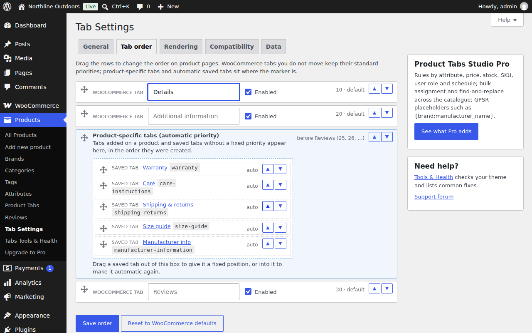Grab drag handle of Warranty saved tab
This screenshot has width=532, height=333.
pyautogui.click(x=103, y=170)
